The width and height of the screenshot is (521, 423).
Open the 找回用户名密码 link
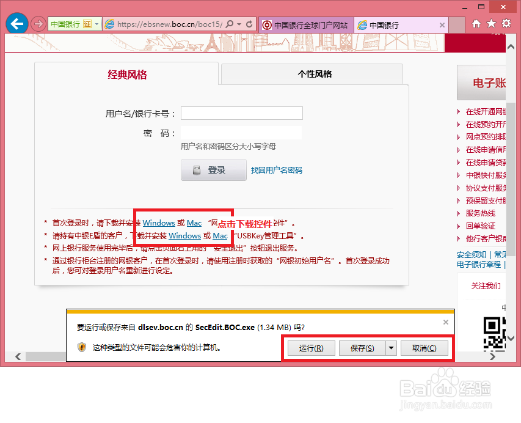(277, 171)
